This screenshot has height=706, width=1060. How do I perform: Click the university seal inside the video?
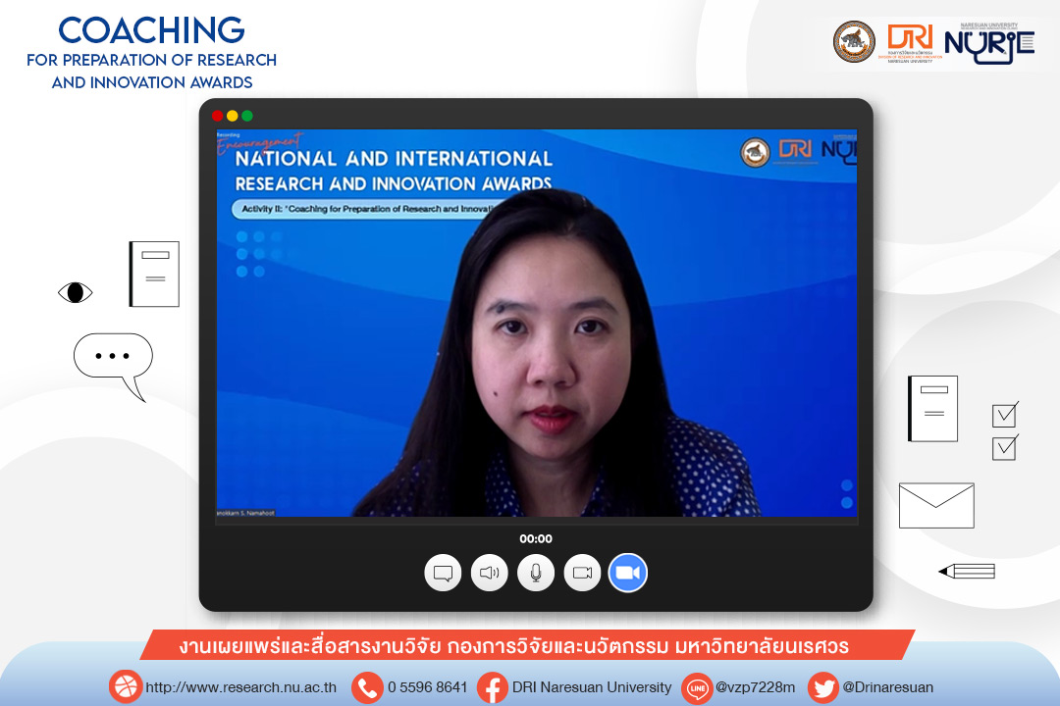tap(755, 152)
